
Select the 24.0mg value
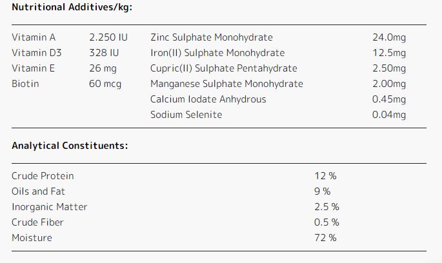pyautogui.click(x=389, y=37)
